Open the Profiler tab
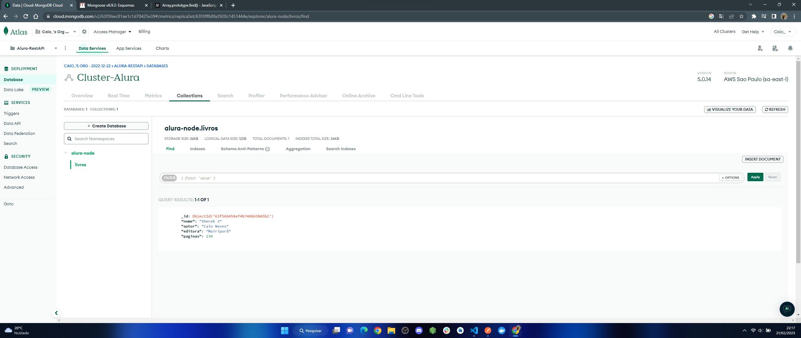 (256, 96)
